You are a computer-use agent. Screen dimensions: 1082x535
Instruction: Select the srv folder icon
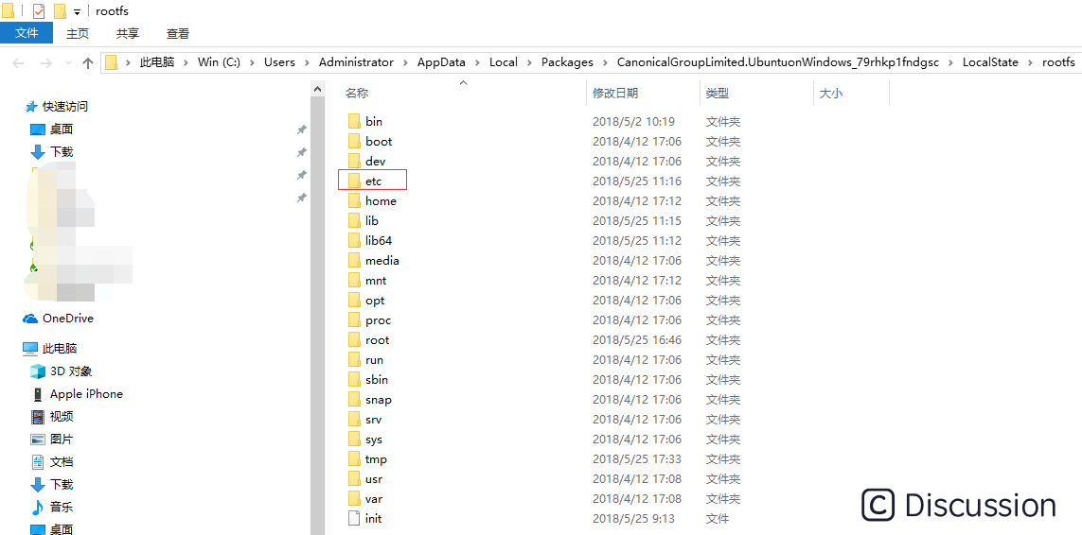coord(354,419)
